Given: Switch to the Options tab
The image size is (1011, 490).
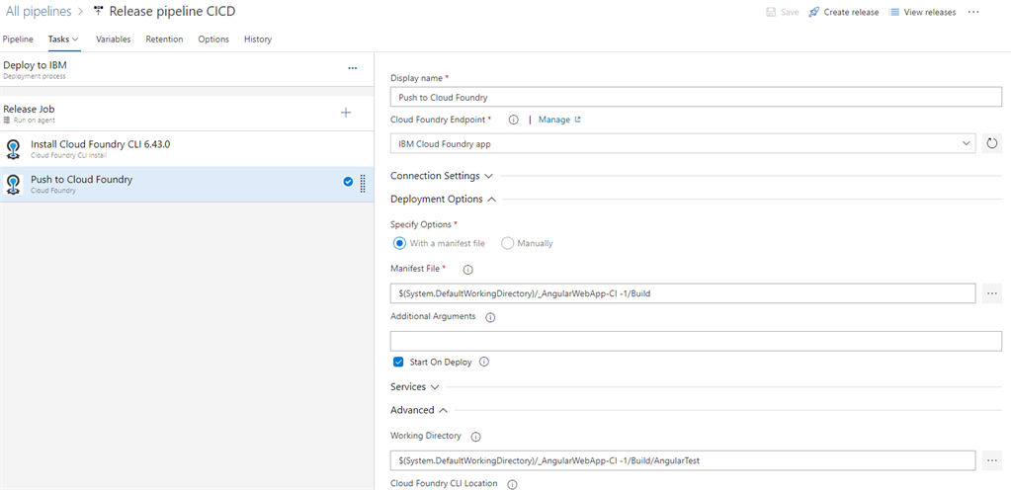Looking at the screenshot, I should click(213, 40).
